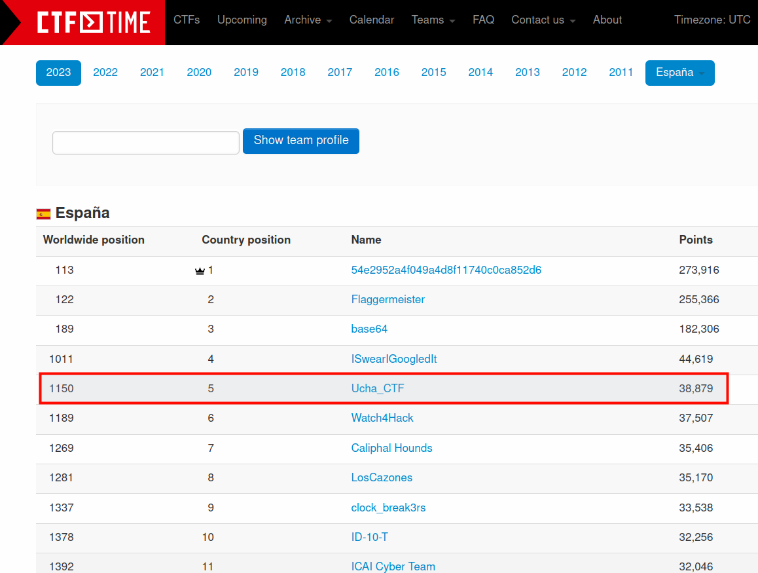The height and width of the screenshot is (573, 758).
Task: Select the 2012 year tab
Action: 574,73
